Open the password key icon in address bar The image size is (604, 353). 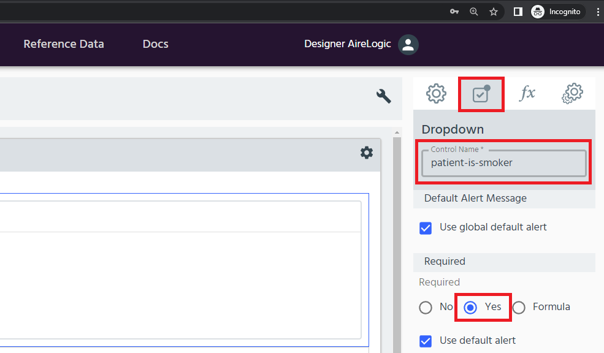[x=454, y=12]
